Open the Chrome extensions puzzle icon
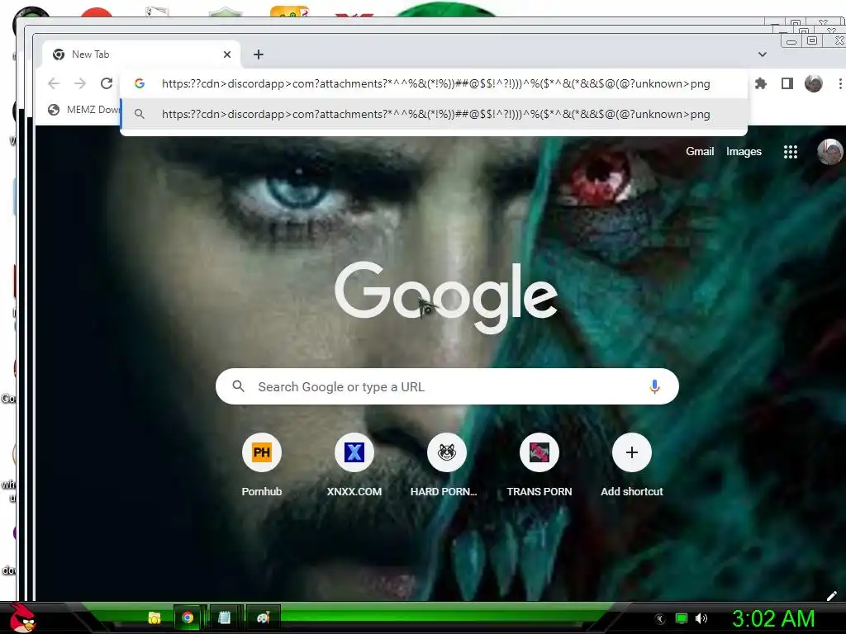The width and height of the screenshot is (846, 634). point(761,83)
